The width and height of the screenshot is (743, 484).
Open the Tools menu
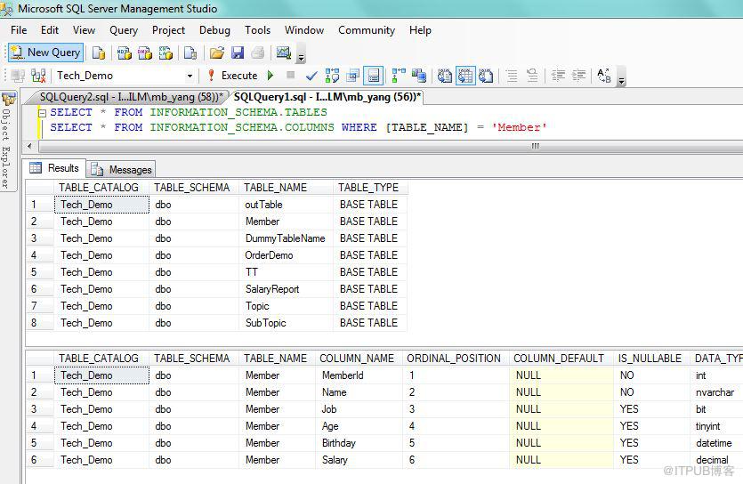pos(257,30)
